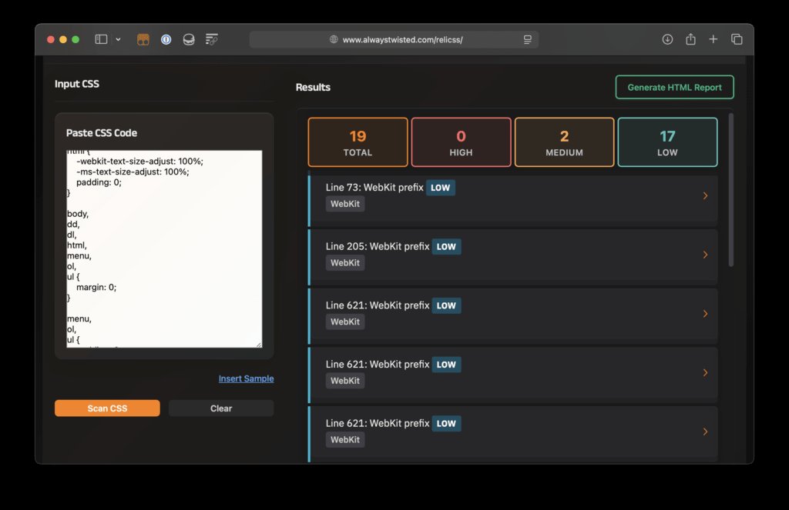Select the HIGH severity filter card
Viewport: 789px width, 510px height.
pyautogui.click(x=461, y=142)
